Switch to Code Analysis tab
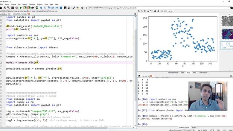This screenshot has width=233, height=131. tap(203, 73)
